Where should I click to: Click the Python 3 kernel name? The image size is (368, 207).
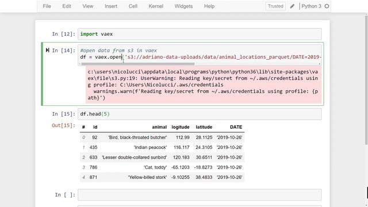pos(311,6)
